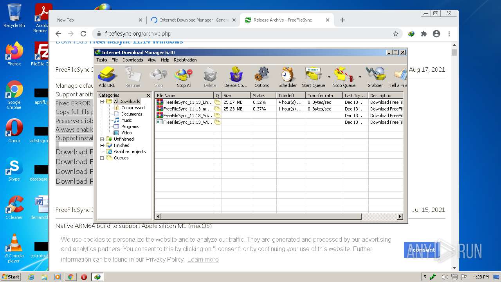501x282 pixels.
Task: Click the Learn more cookie link
Action: click(203, 259)
